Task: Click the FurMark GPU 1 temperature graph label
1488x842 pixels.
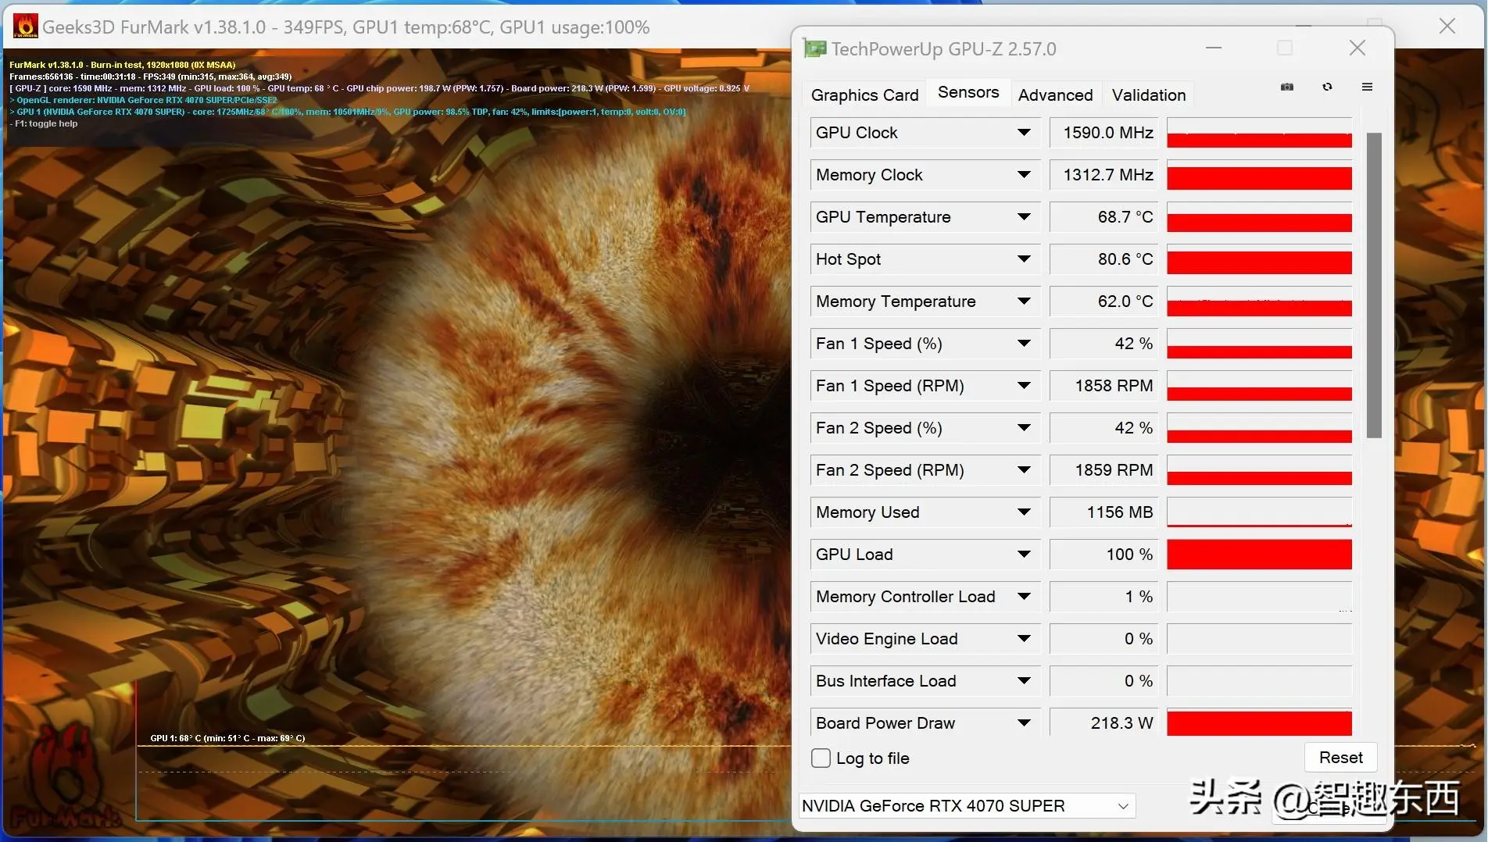Action: 227,738
